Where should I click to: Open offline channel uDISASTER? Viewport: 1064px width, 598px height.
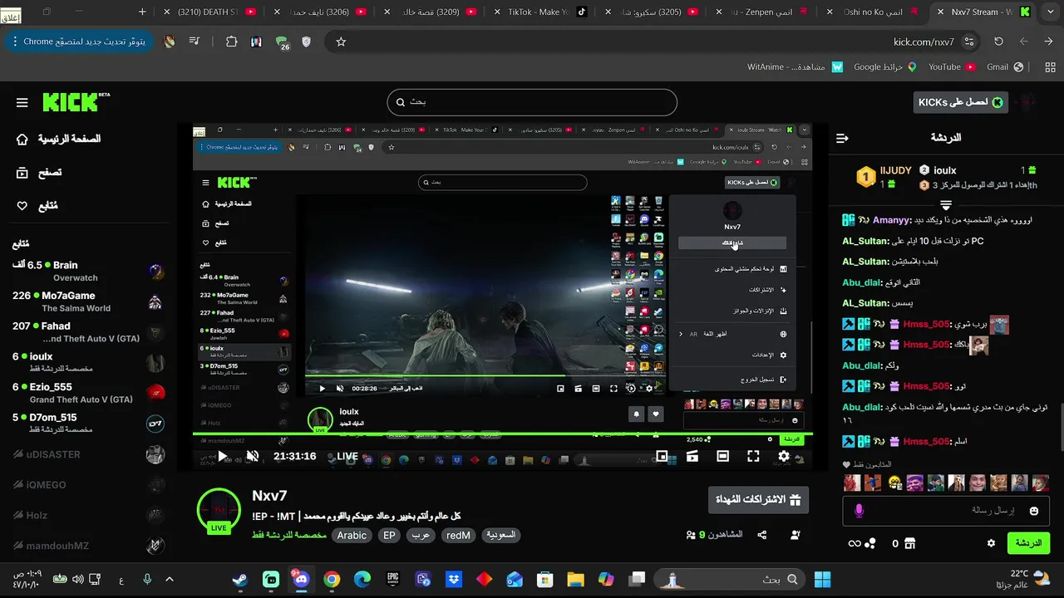coord(88,454)
